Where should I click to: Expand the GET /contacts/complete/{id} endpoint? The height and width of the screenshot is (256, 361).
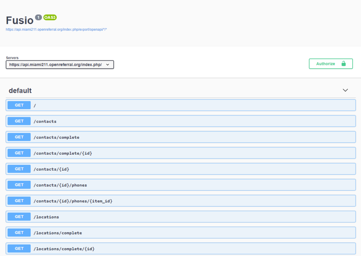coord(181,153)
